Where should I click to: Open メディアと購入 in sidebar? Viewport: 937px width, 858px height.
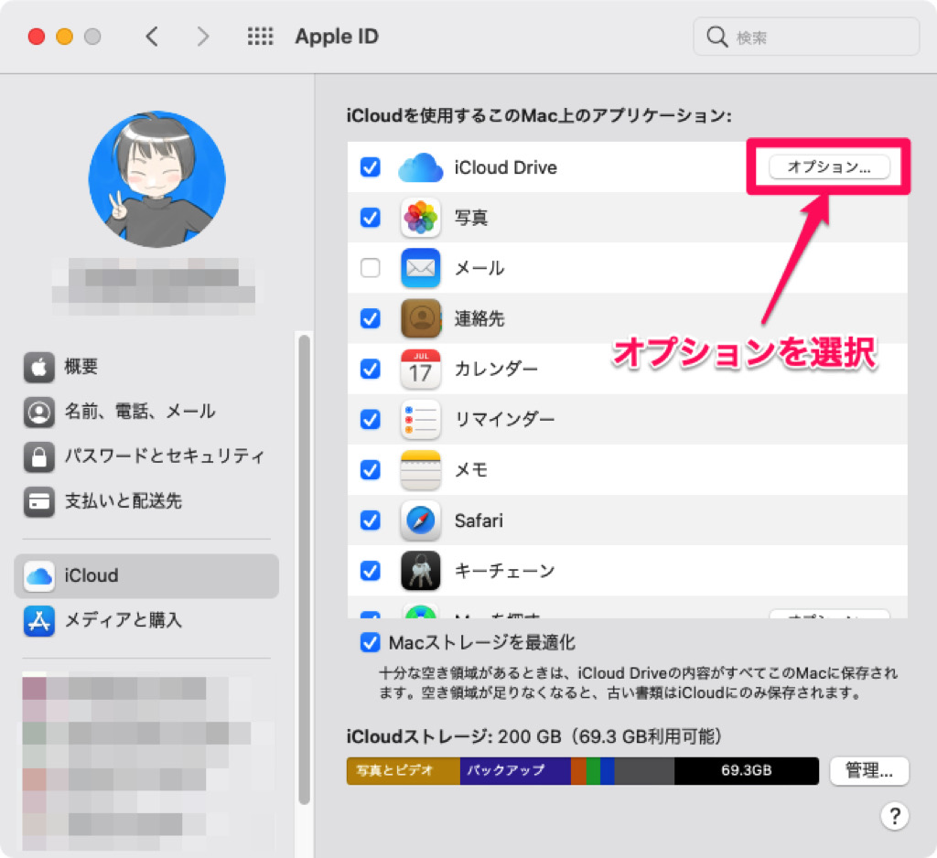point(146,621)
